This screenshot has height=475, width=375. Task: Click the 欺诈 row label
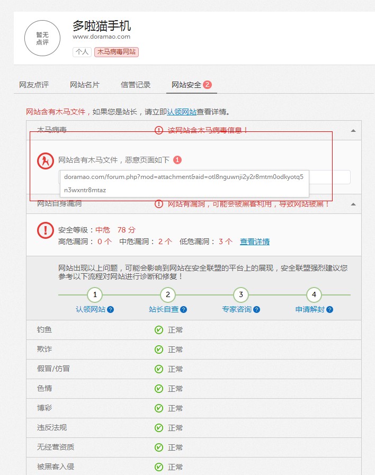click(44, 349)
